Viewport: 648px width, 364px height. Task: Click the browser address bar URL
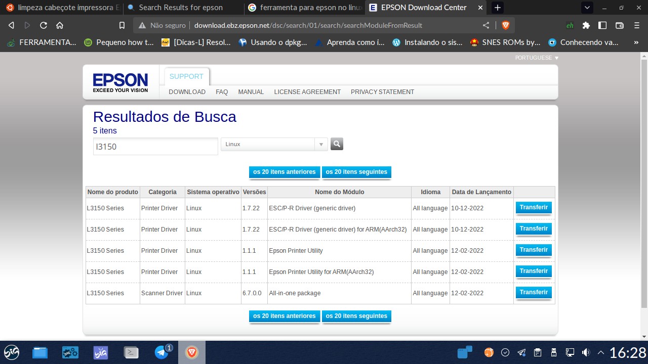click(308, 25)
